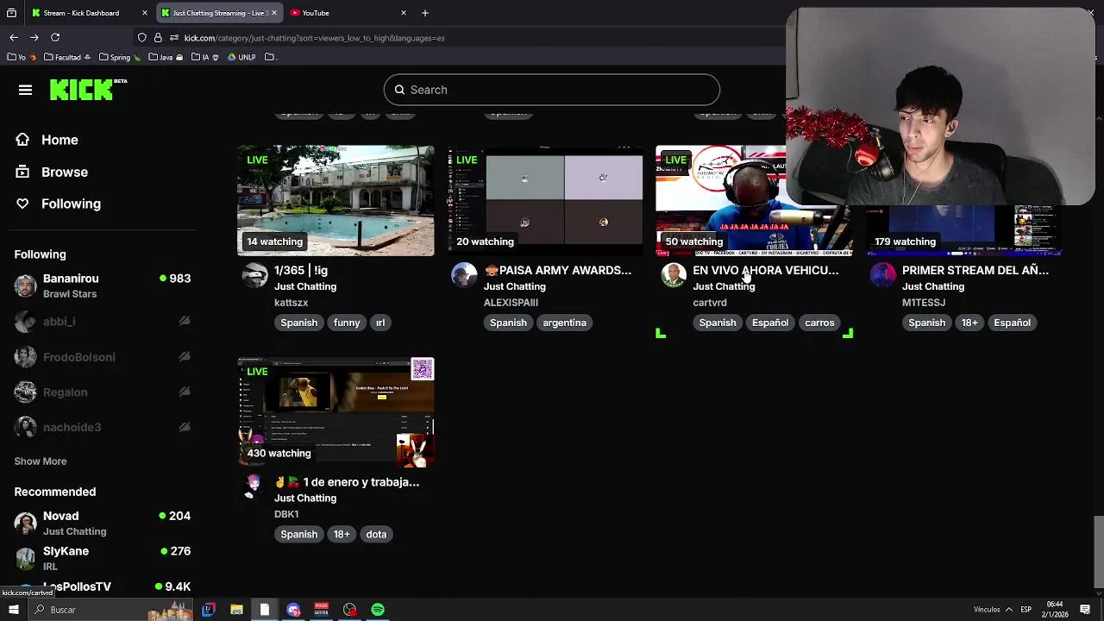Click kattszx channel avatar
Screen dimensions: 1104x621
pyautogui.click(x=254, y=275)
